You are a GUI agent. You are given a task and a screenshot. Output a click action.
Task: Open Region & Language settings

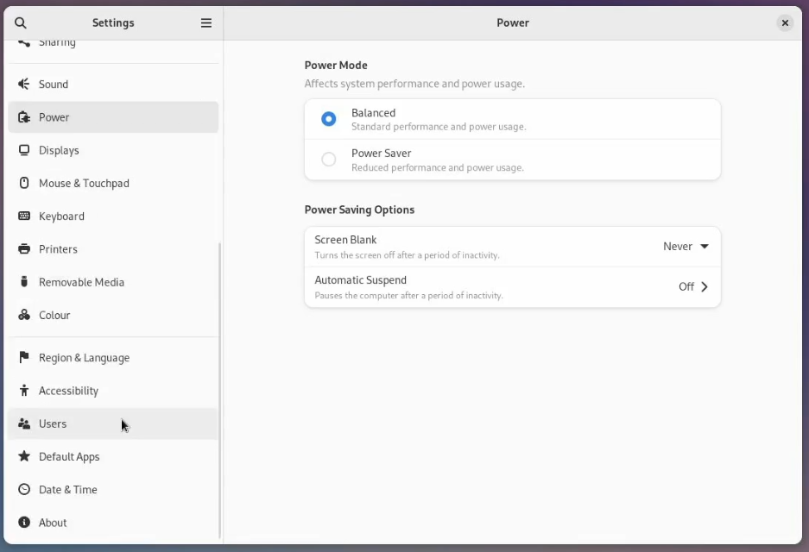(x=84, y=358)
